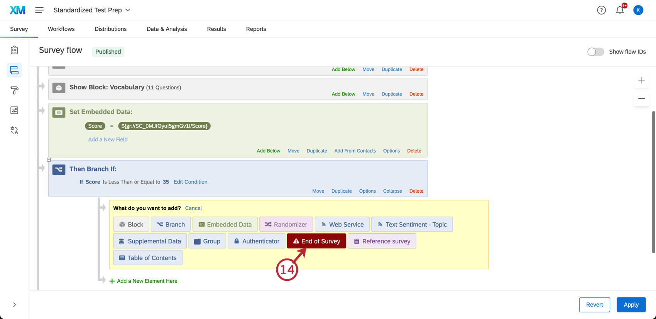Open the notifications bell icon

click(x=620, y=10)
